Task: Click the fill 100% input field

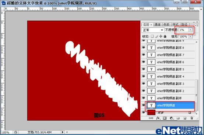Action: point(184,37)
